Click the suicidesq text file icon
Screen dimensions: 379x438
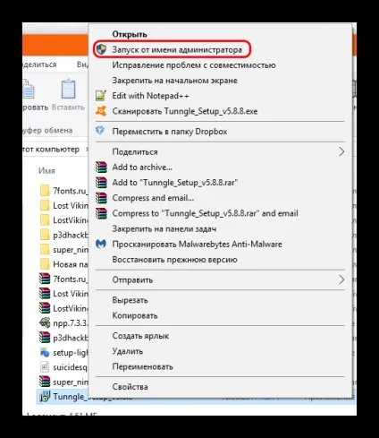(45, 367)
